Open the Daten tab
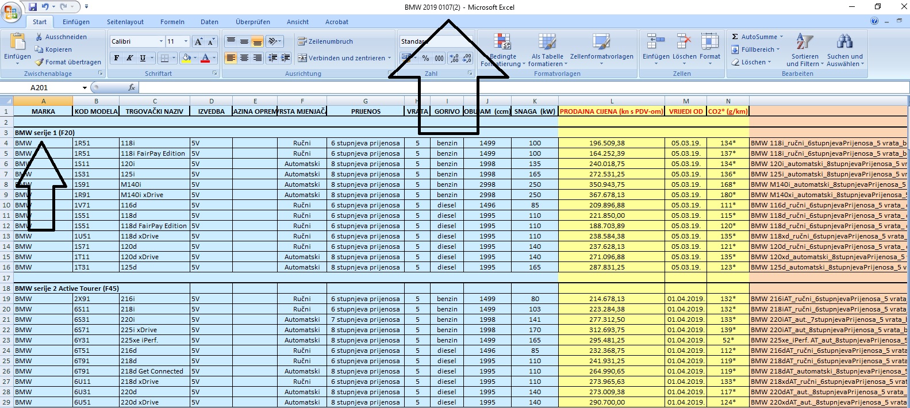The image size is (910, 408). pos(209,22)
